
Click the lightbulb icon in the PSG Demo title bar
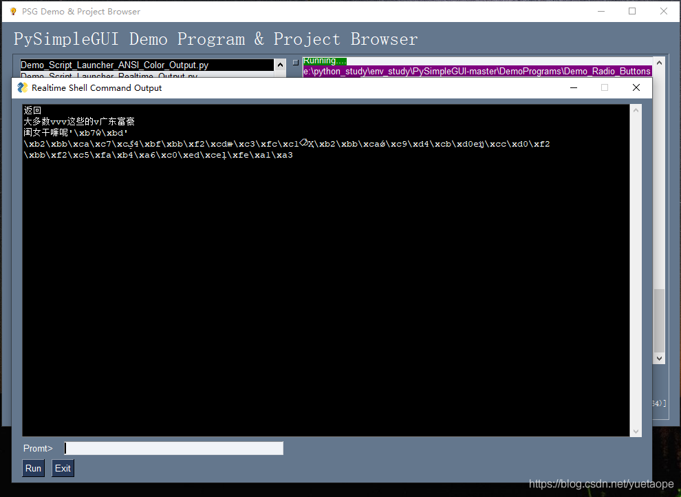[13, 11]
